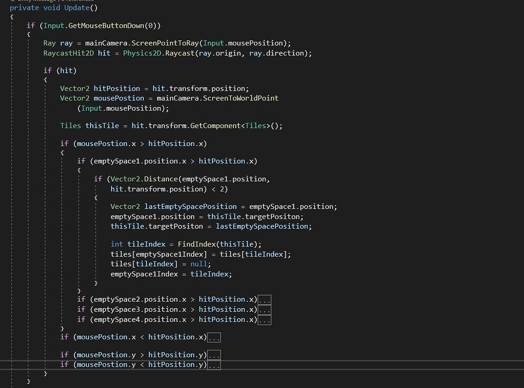
Task: Click the RaycastHit2D hit declaration
Action: [77, 53]
